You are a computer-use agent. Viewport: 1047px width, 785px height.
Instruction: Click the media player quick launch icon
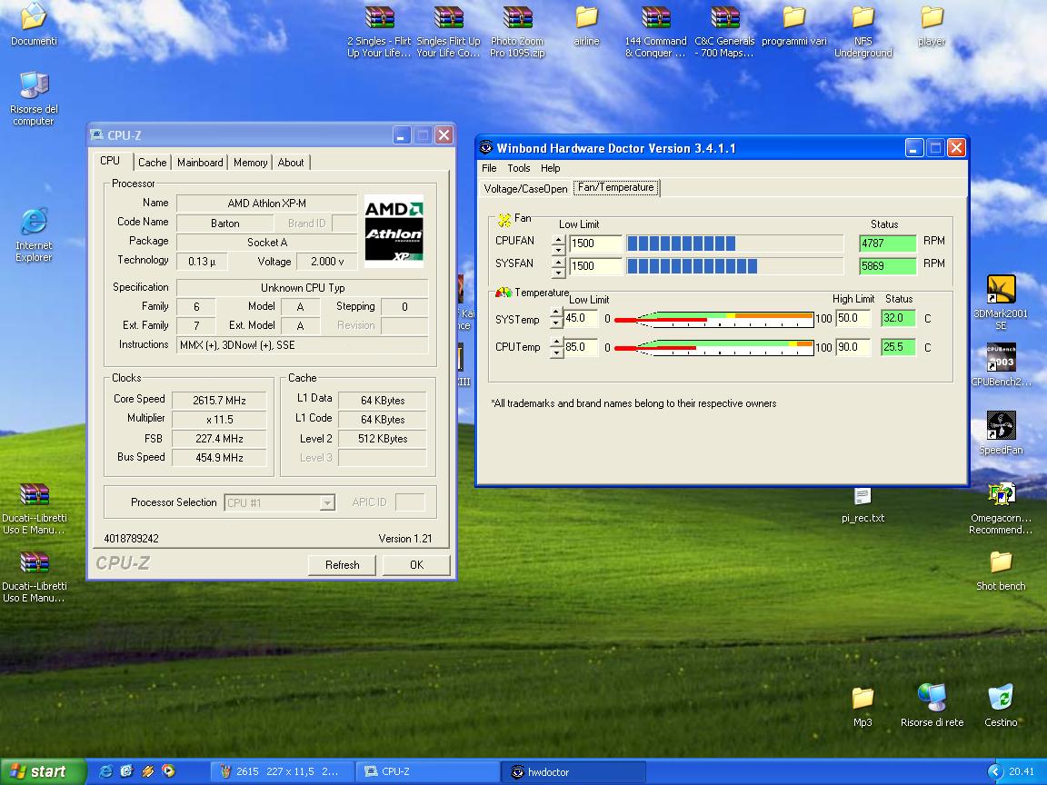tap(169, 771)
